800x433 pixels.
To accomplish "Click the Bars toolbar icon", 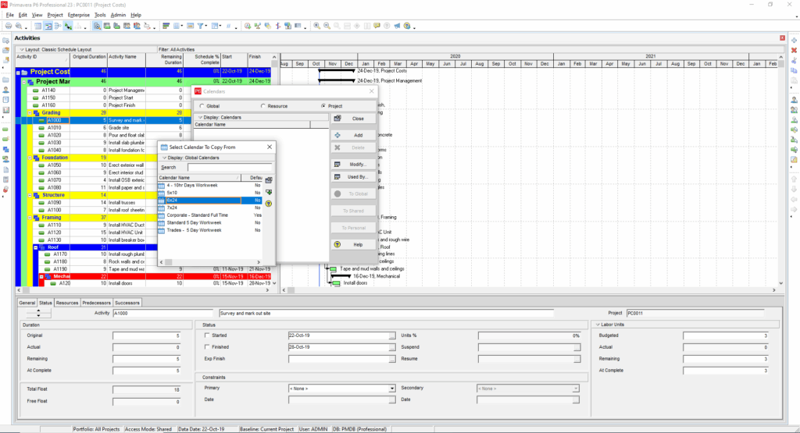I will (x=166, y=26).
